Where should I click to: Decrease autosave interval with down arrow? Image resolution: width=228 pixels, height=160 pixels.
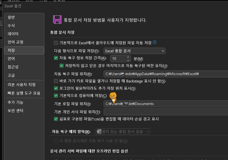point(128,60)
